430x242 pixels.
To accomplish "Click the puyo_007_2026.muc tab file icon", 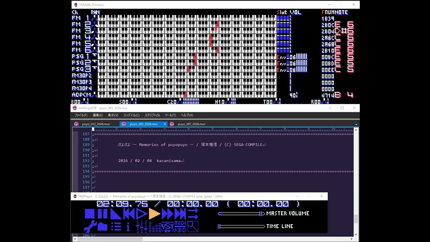I will (172, 124).
